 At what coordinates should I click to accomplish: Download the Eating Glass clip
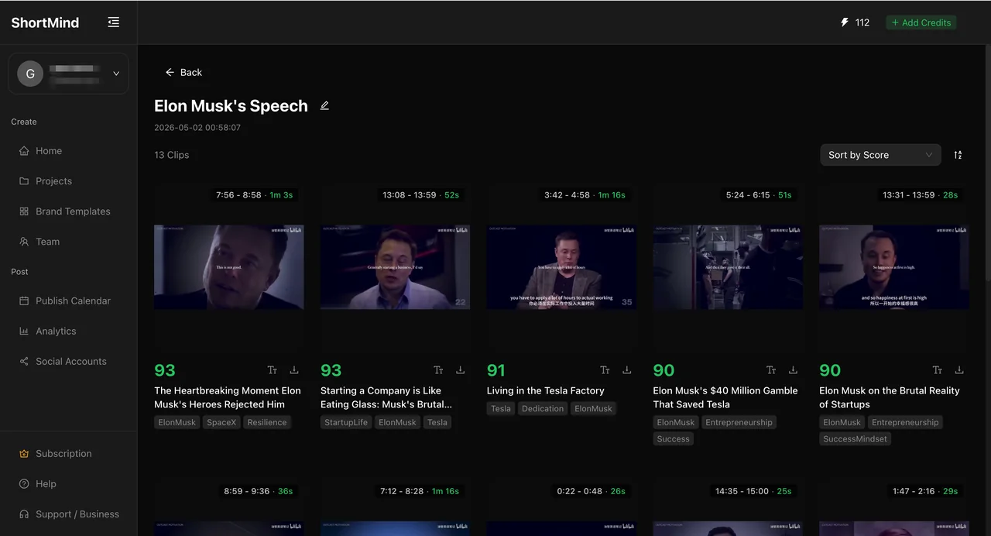coord(461,370)
